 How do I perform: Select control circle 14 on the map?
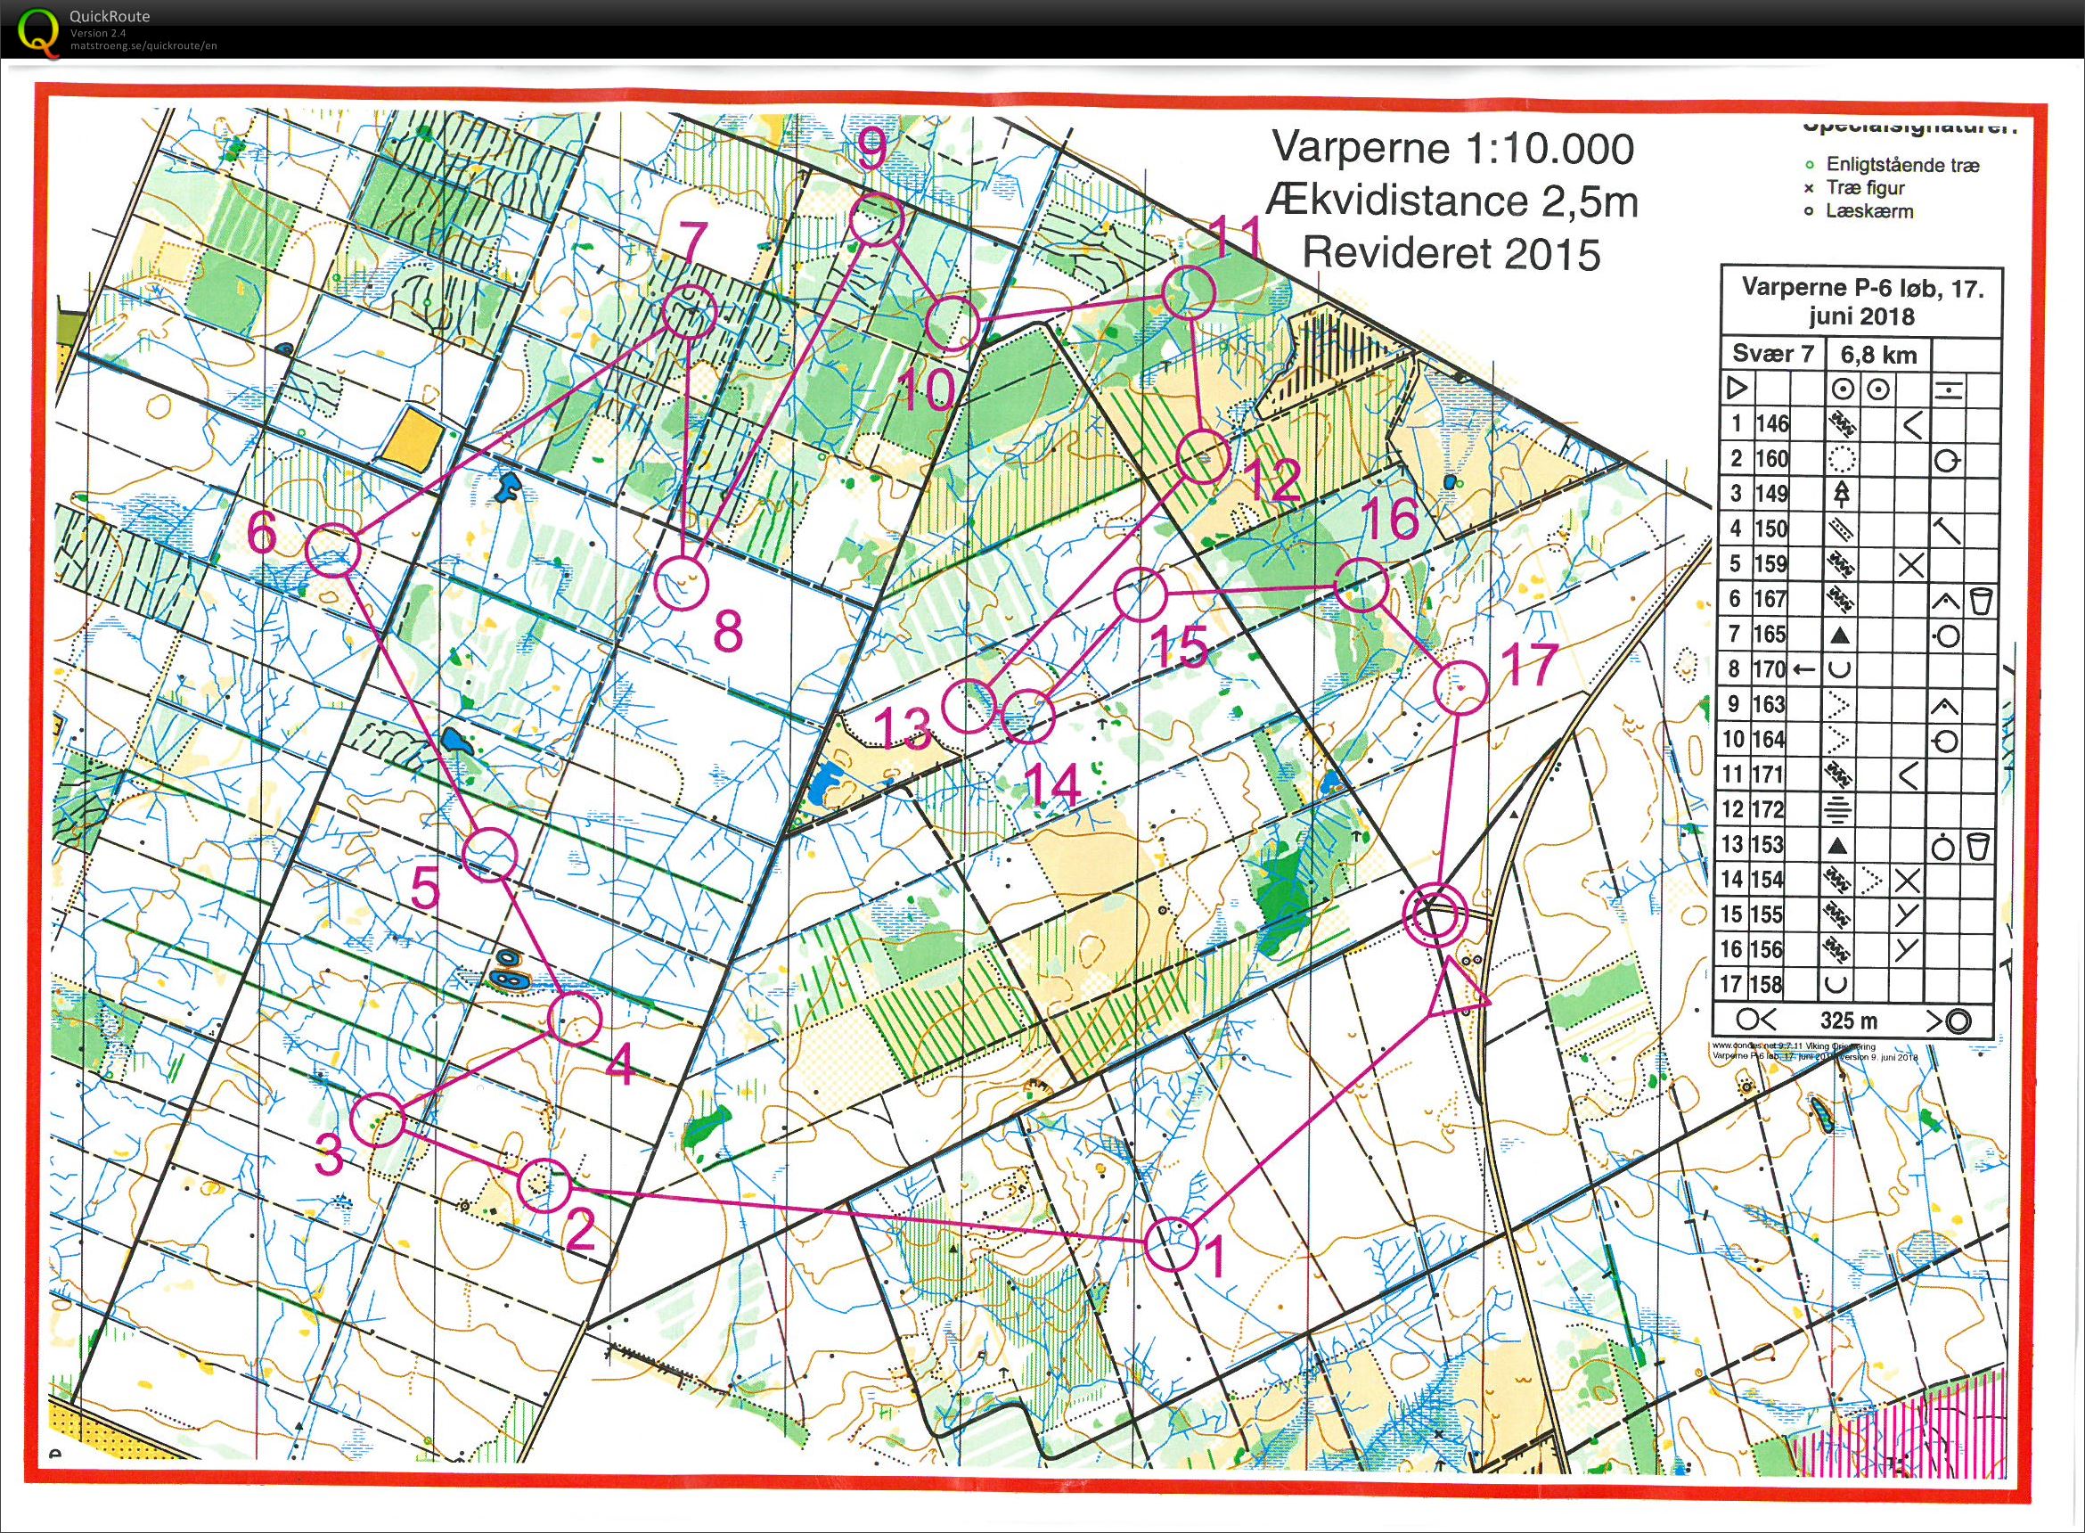point(1029,717)
